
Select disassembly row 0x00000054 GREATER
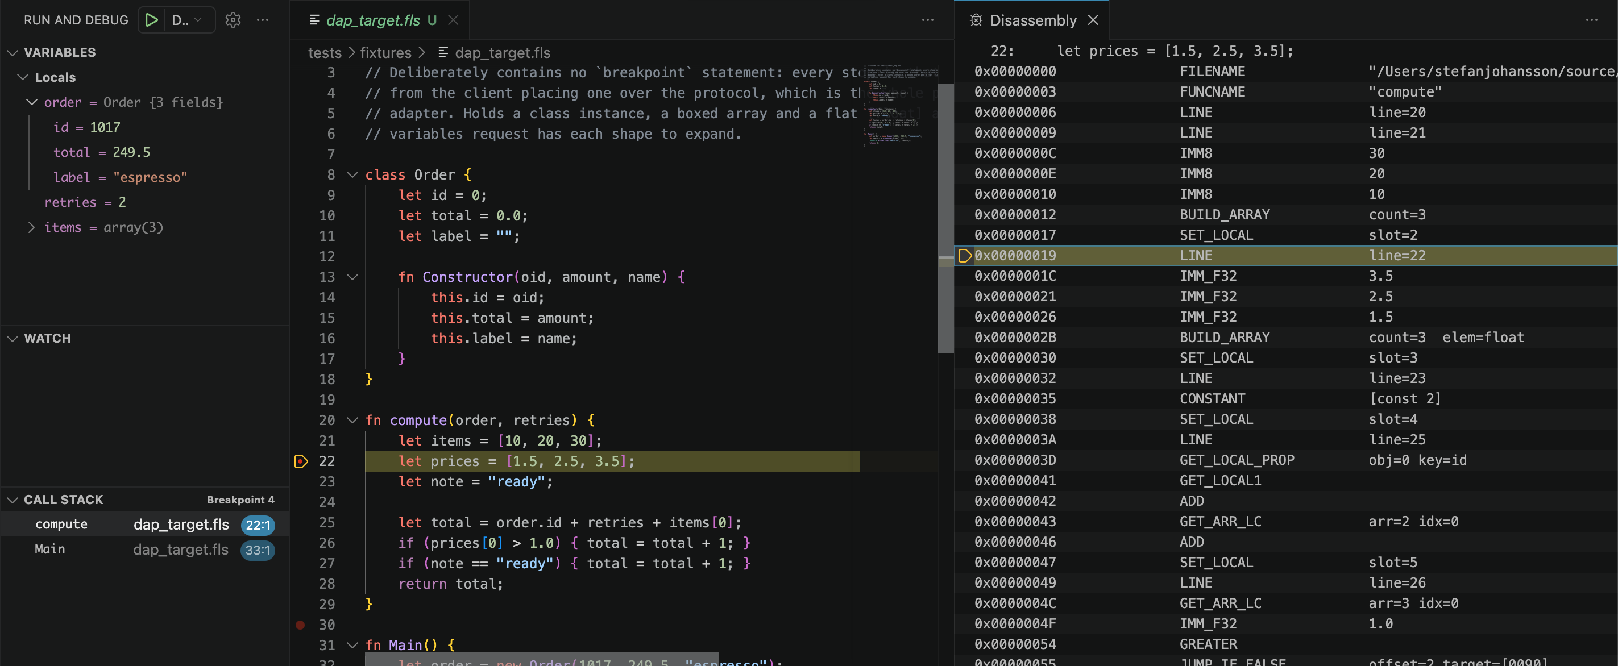[1286, 644]
